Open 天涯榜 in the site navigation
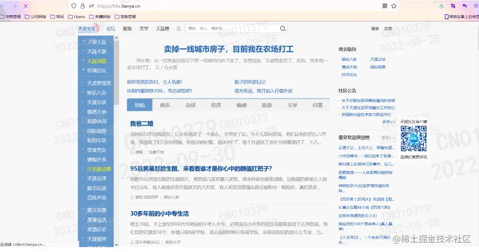The width and height of the screenshot is (479, 252). coord(163,29)
